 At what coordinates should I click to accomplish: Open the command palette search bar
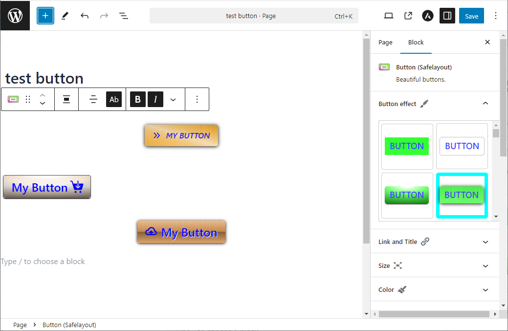pyautogui.click(x=254, y=16)
